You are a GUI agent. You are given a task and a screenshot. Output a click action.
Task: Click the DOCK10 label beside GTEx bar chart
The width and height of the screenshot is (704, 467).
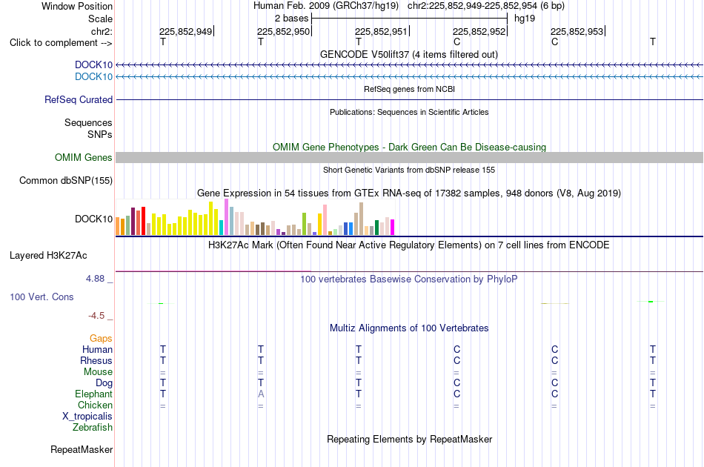click(94, 219)
